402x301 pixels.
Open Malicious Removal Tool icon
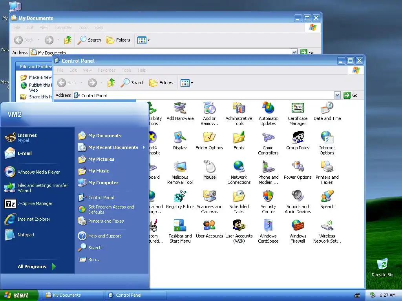pyautogui.click(x=180, y=173)
